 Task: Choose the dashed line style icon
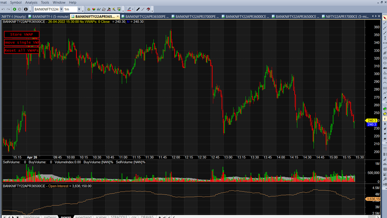click(143, 9)
